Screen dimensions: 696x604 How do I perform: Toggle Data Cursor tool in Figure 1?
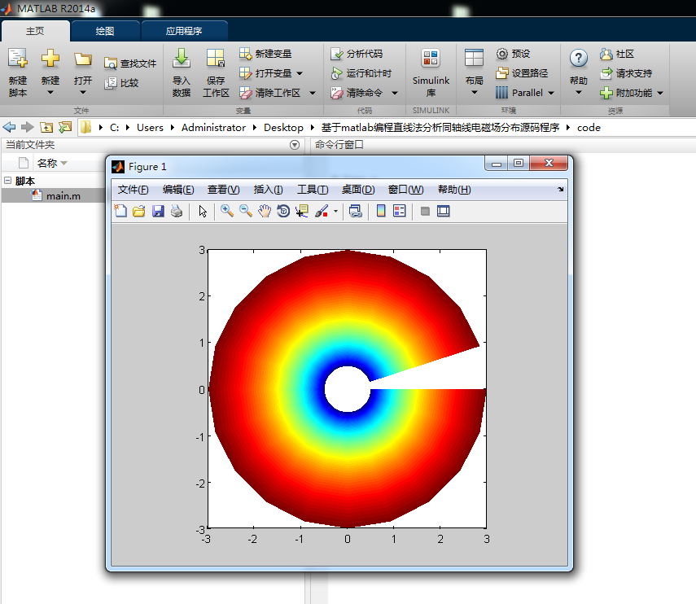click(x=302, y=212)
